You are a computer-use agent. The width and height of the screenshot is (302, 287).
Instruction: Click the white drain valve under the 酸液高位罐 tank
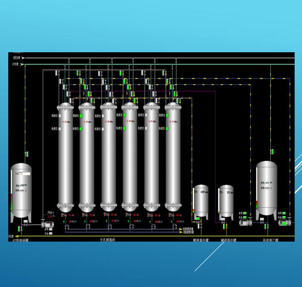(200, 226)
